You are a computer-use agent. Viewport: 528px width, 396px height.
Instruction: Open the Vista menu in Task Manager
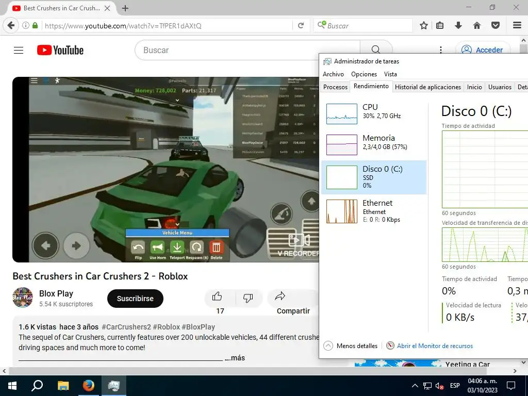[391, 74]
